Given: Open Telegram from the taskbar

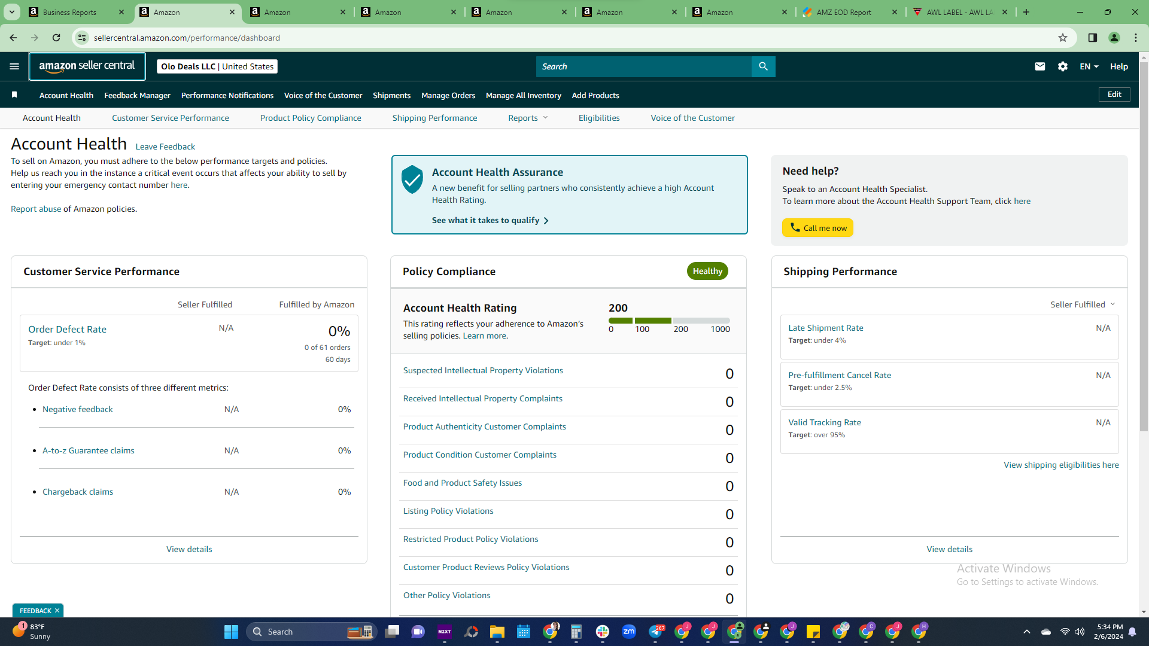Looking at the screenshot, I should point(655,632).
